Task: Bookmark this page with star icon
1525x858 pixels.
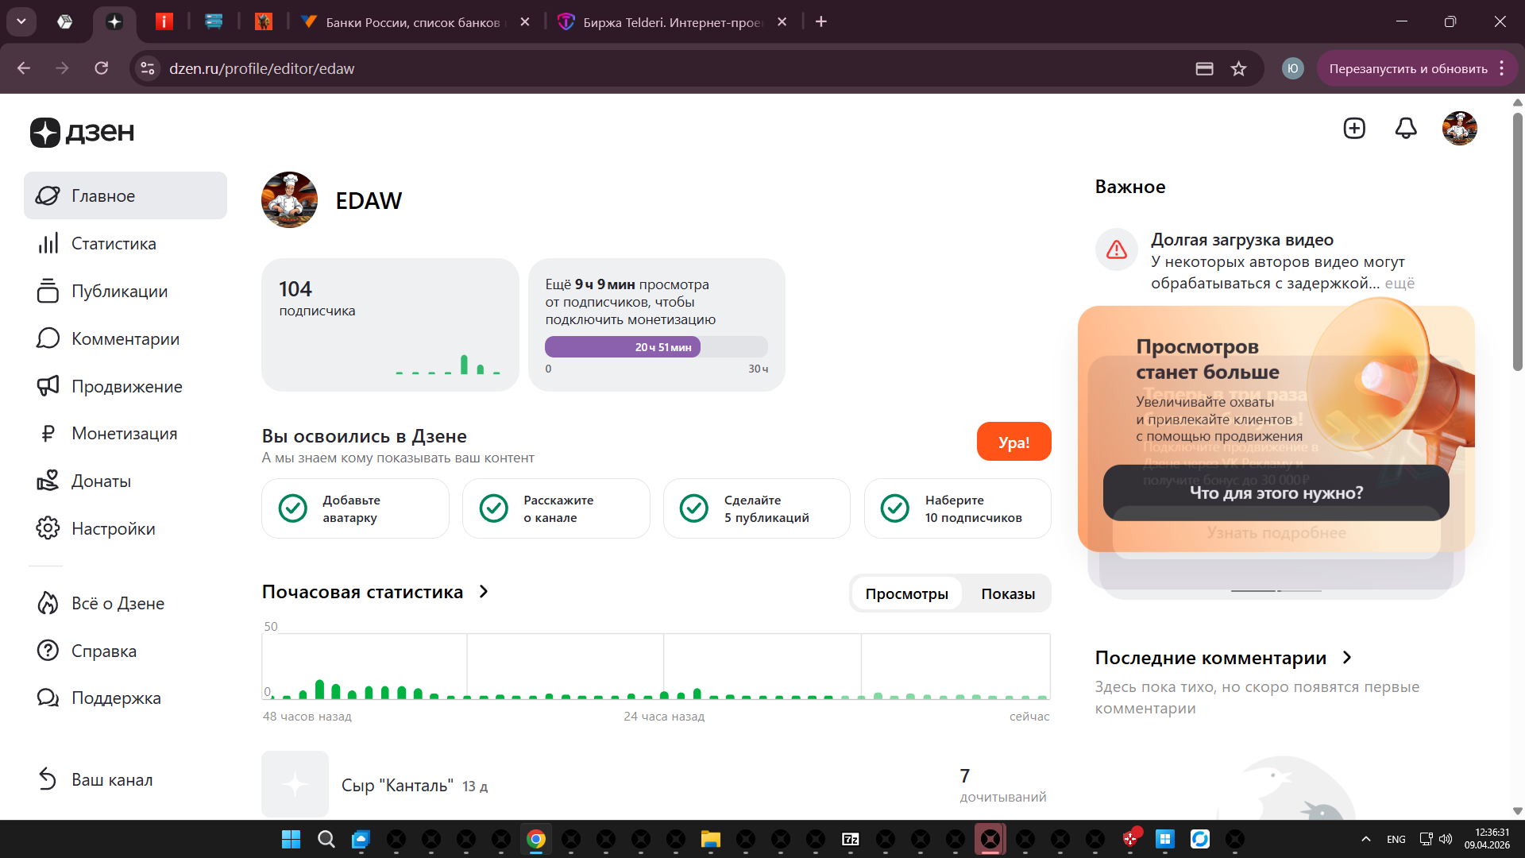Action: [x=1238, y=68]
